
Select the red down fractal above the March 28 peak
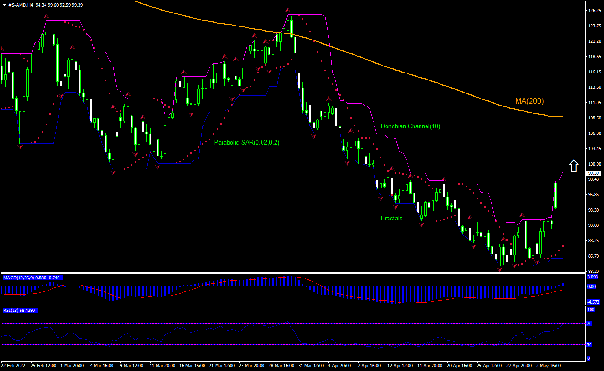point(288,10)
